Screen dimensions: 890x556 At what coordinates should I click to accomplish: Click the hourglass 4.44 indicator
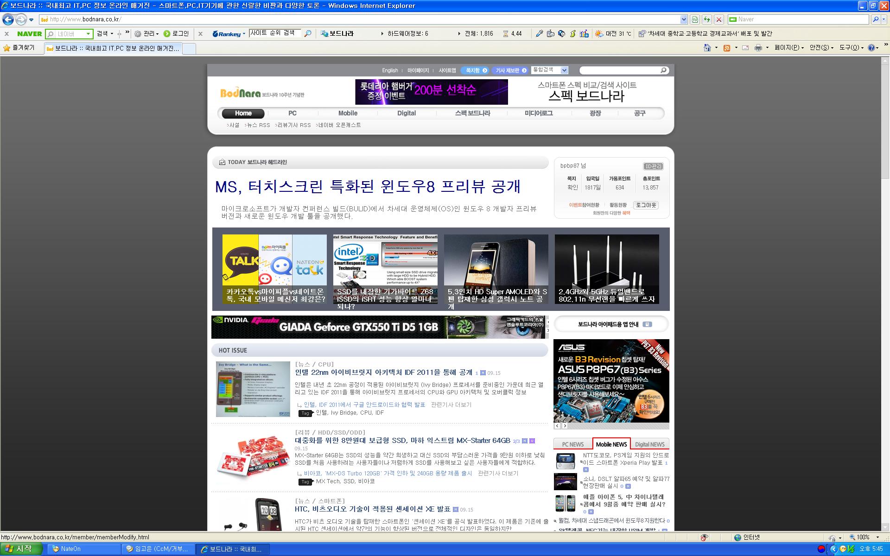click(513, 33)
